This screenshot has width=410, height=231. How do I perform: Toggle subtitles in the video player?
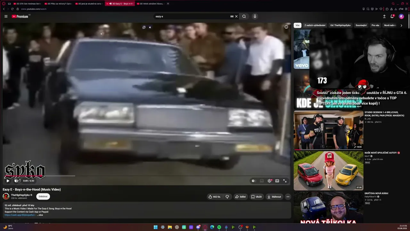pyautogui.click(x=262, y=181)
